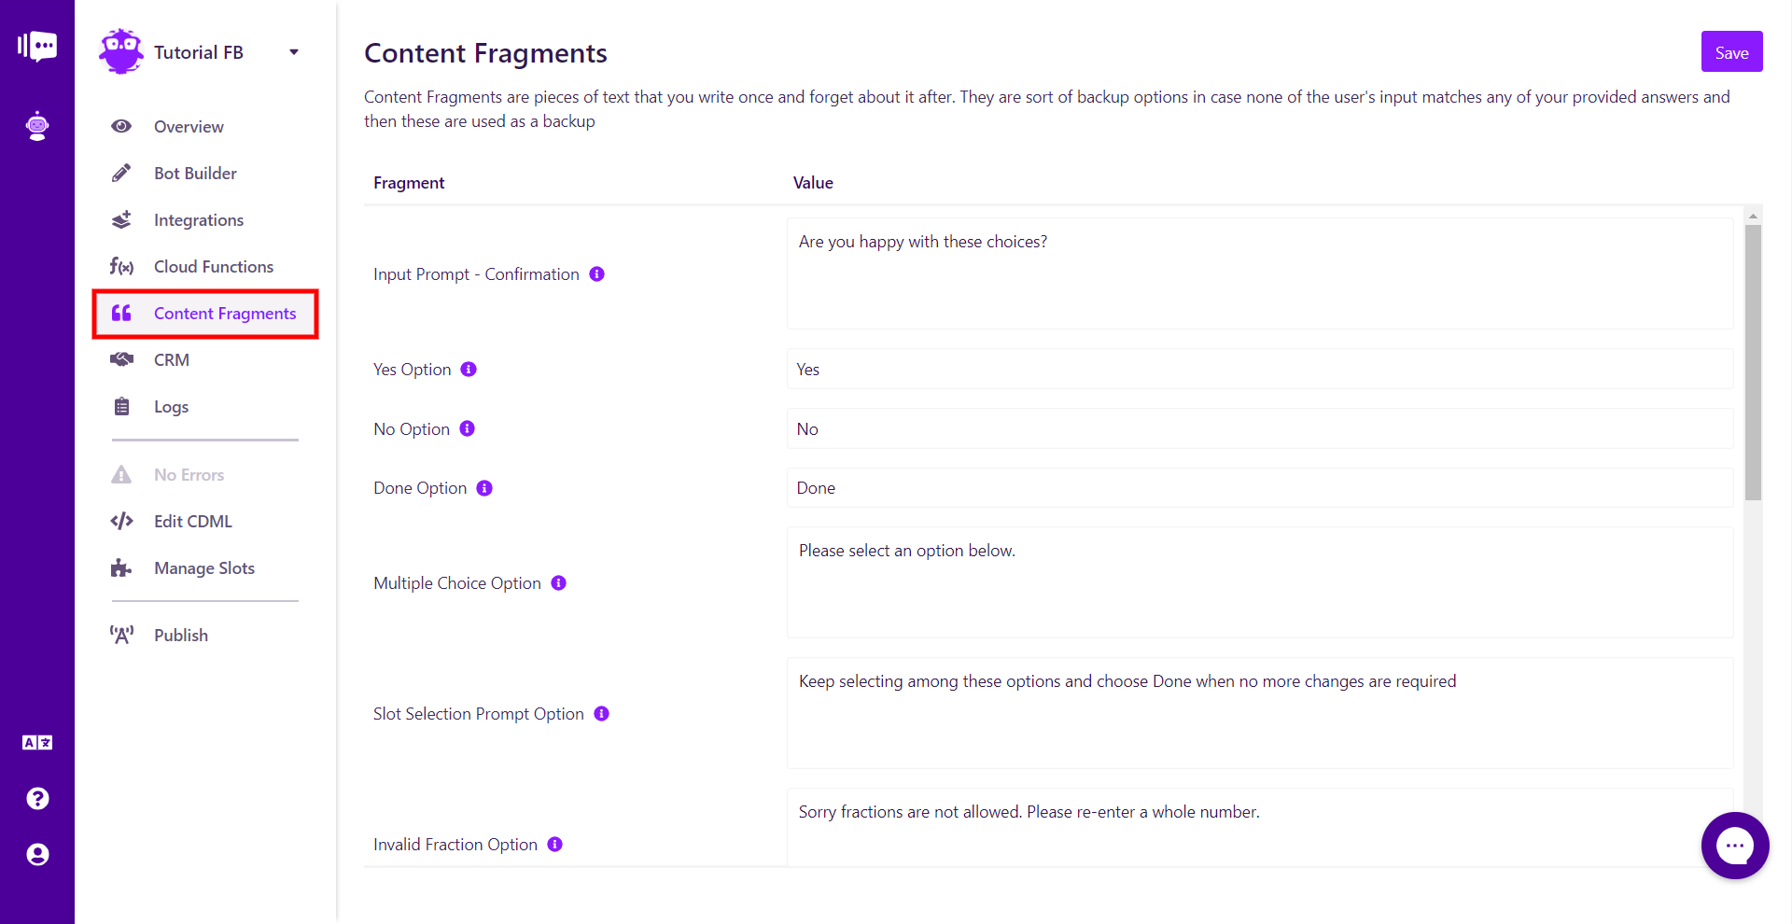Viewport: 1792px width, 924px height.
Task: Edit the Multiple Choice Option value field
Action: click(x=1260, y=582)
